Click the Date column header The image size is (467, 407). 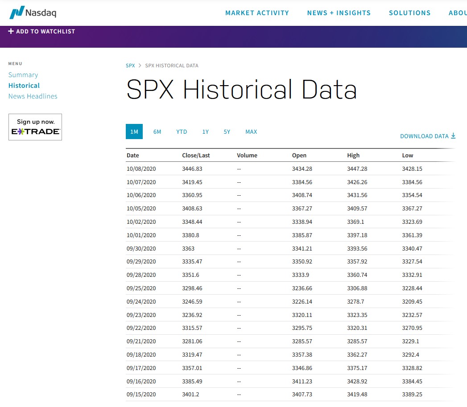click(133, 156)
